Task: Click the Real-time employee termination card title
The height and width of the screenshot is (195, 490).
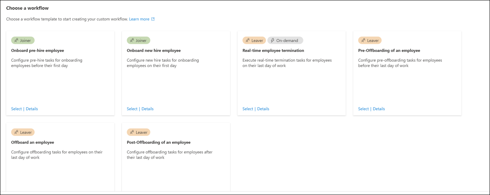Action: tap(273, 51)
